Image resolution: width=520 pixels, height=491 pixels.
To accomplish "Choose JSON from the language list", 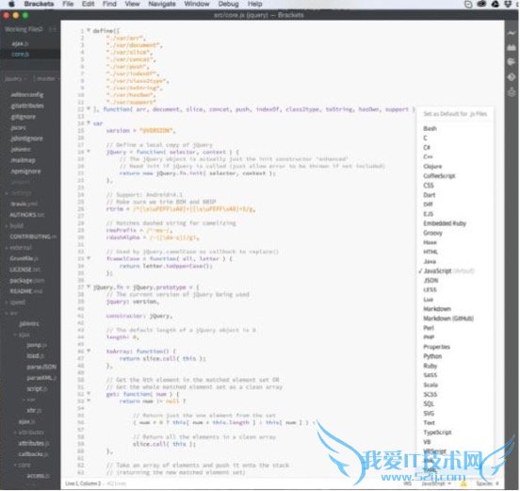I will [431, 280].
